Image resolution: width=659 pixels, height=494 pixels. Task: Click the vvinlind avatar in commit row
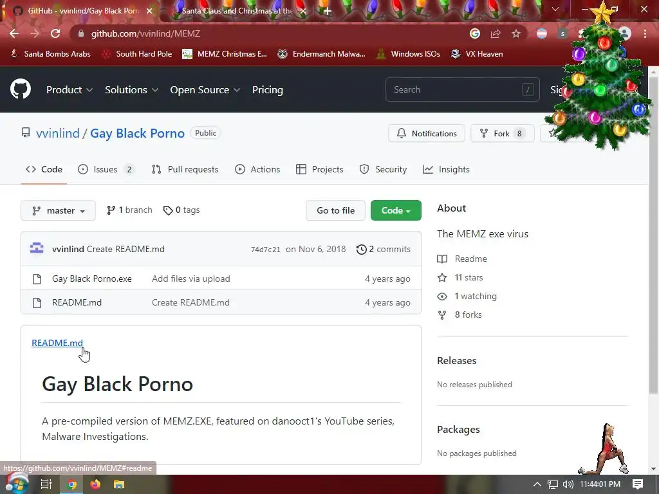37,249
